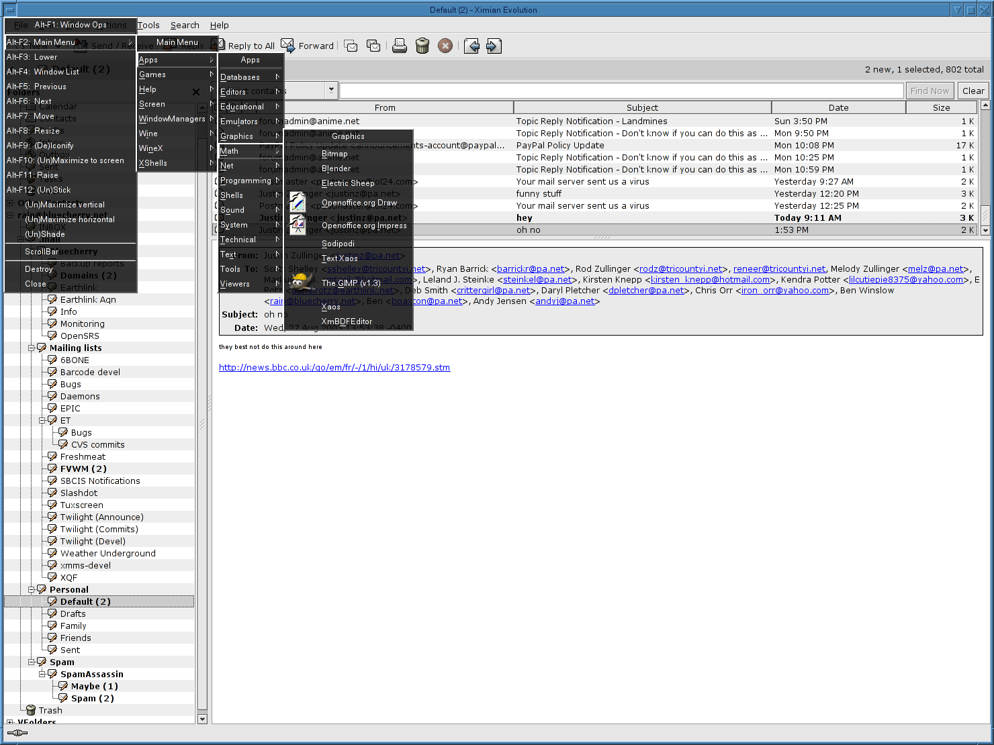The image size is (994, 745).
Task: Click the Trash can icon in folder tree
Action: [x=30, y=710]
